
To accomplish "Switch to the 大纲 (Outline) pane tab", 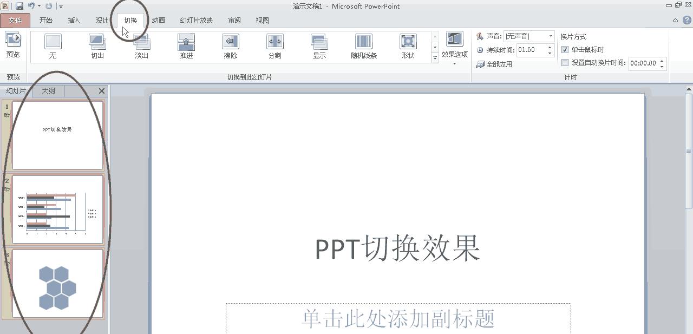I will pyautogui.click(x=49, y=91).
